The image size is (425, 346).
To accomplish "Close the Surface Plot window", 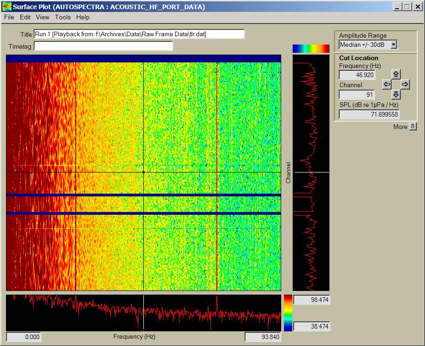I will coord(418,7).
